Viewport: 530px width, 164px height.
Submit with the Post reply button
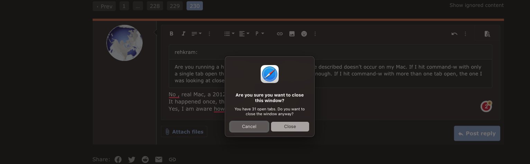(477, 133)
